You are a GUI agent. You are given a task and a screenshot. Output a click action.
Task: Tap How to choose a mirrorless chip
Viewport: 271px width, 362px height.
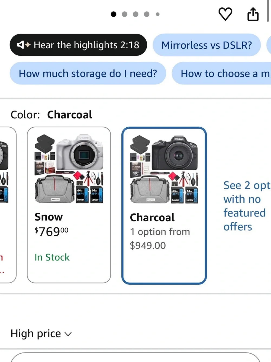click(221, 73)
